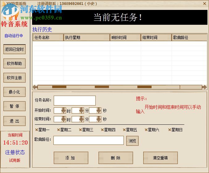Pause via the 暂停 button
209x173 pixels.
tap(15, 106)
